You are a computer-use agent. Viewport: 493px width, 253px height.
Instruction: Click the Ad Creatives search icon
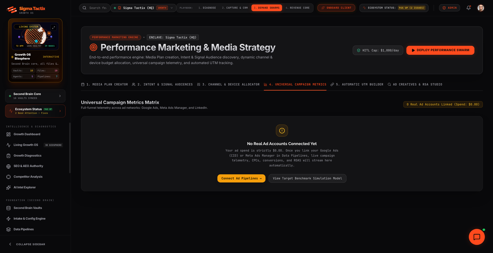pos(389,84)
